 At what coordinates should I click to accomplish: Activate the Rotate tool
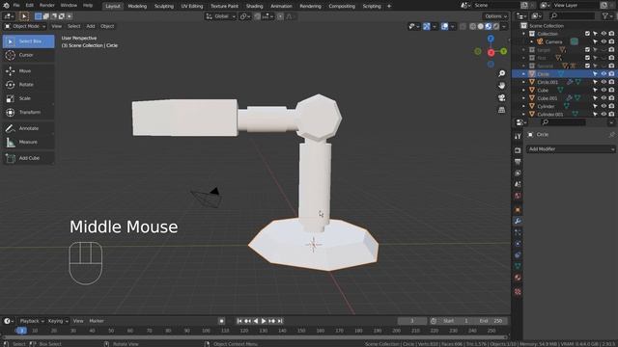coord(28,85)
